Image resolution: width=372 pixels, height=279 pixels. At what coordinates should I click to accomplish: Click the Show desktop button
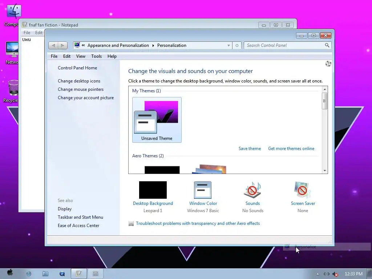pyautogui.click(x=369, y=274)
